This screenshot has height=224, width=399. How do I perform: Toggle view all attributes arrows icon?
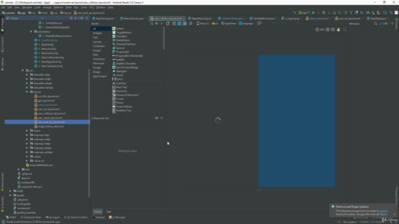coord(381,24)
